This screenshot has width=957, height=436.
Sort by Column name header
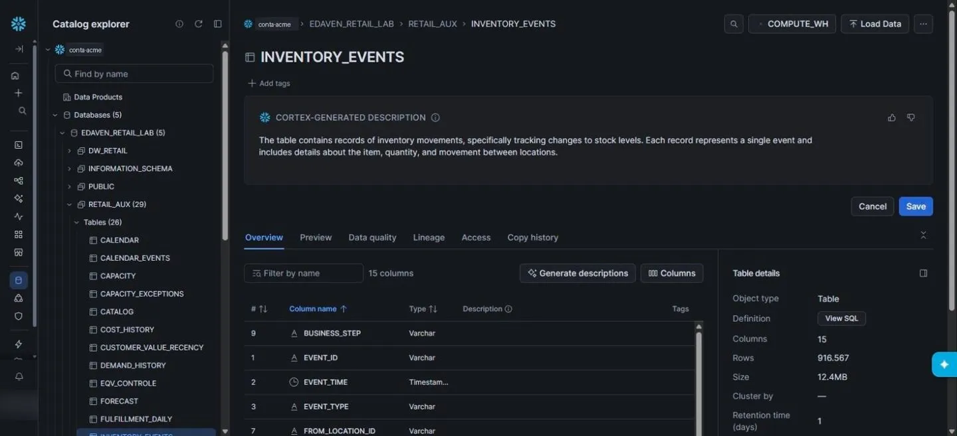[318, 309]
